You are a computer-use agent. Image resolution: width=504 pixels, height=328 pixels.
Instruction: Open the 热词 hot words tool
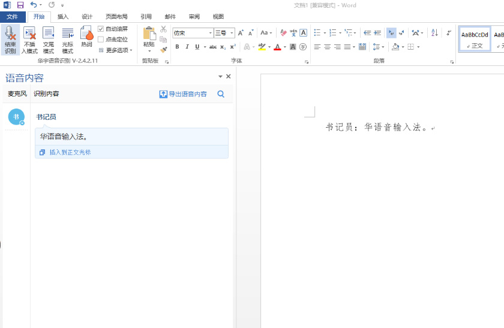click(86, 38)
